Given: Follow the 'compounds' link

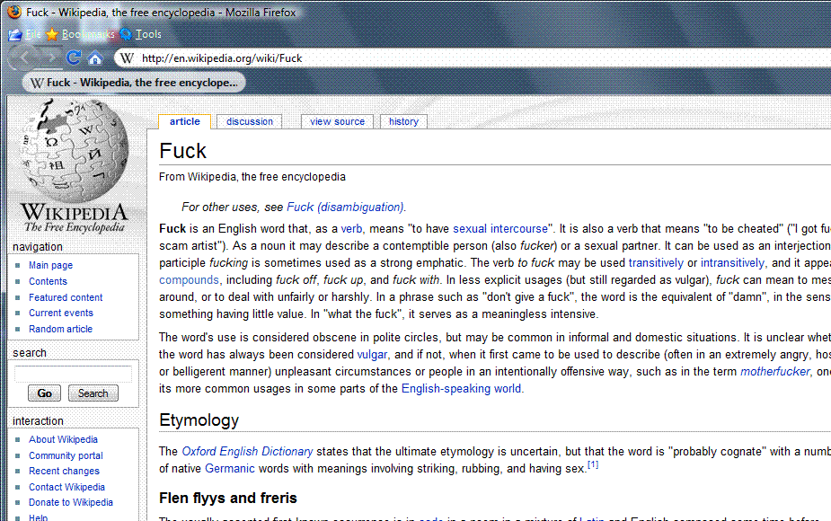Looking at the screenshot, I should pos(189,280).
